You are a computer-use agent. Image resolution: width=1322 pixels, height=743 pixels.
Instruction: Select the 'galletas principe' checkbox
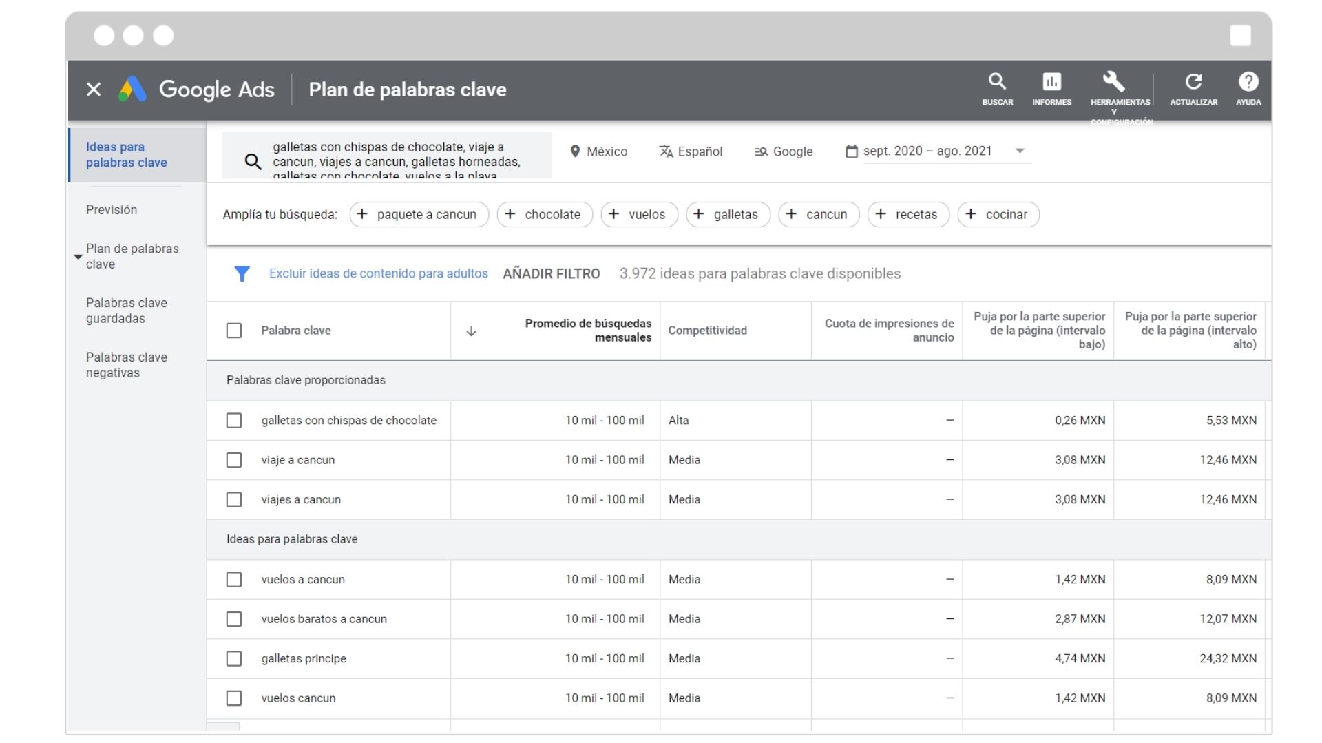pos(234,659)
